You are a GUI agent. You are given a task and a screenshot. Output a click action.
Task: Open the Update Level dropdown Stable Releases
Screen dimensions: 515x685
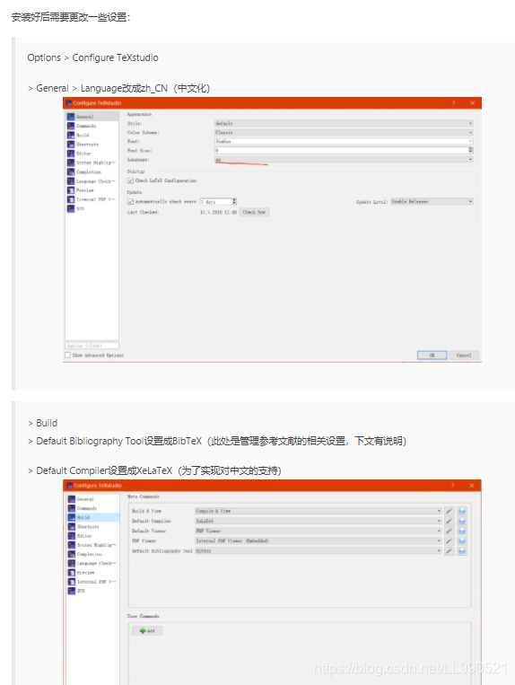coord(432,201)
